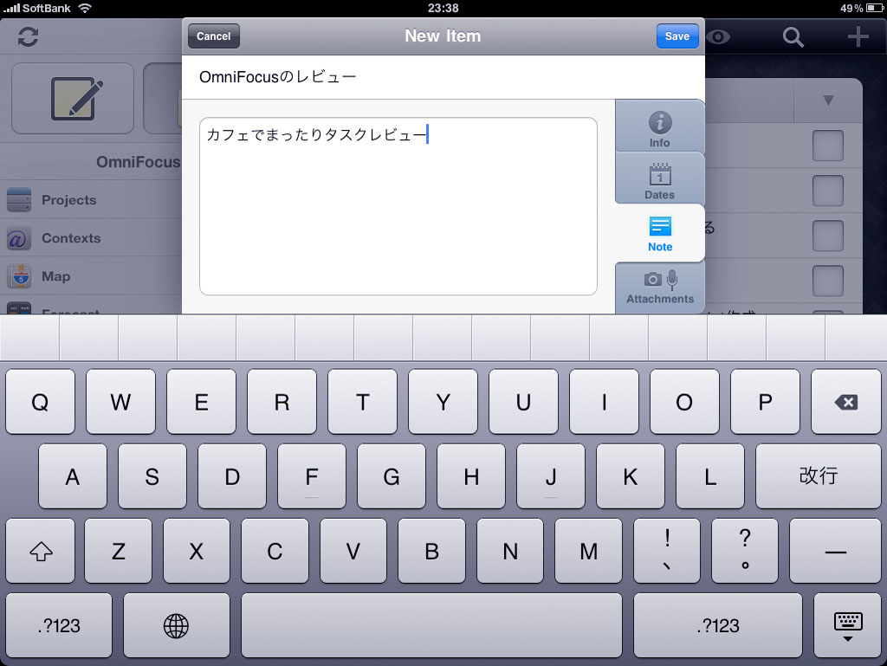Image resolution: width=887 pixels, height=666 pixels.
Task: Open search with magnifying glass icon
Action: [793, 37]
